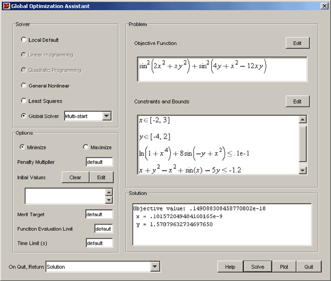This screenshot has width=331, height=281.
Task: Click the ln(1+x^4) constraint line
Action: 194,153
